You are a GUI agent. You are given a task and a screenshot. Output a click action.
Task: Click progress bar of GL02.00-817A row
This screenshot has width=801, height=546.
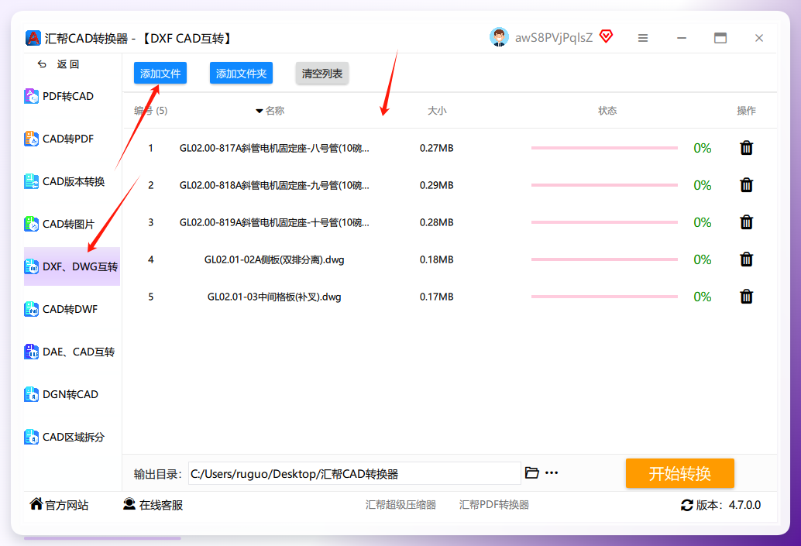point(604,148)
